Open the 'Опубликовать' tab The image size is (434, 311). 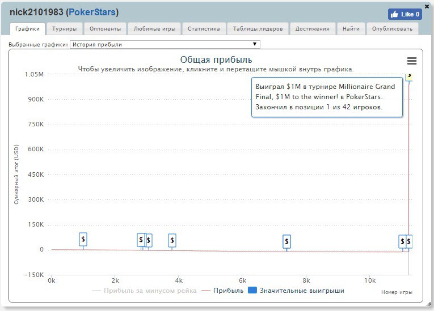(x=393, y=28)
